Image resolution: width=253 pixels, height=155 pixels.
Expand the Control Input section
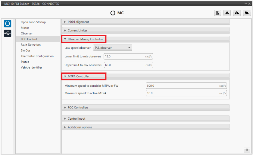(77, 119)
